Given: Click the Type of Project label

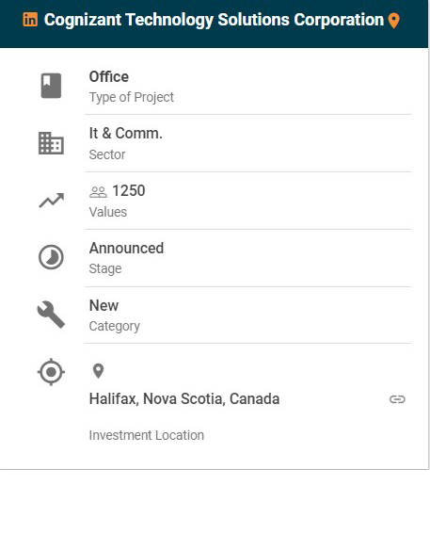Looking at the screenshot, I should 132,97.
